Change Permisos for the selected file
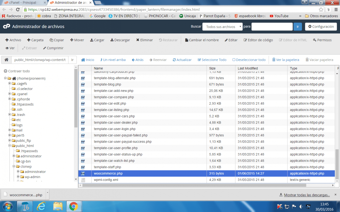This screenshot has height=212, width=340. [x=322, y=40]
